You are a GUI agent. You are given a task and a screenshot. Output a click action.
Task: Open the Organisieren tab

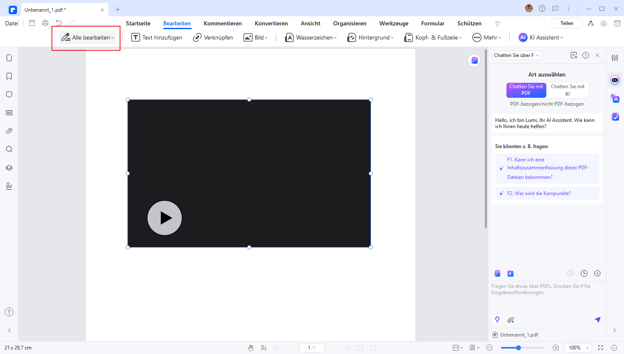coord(349,23)
